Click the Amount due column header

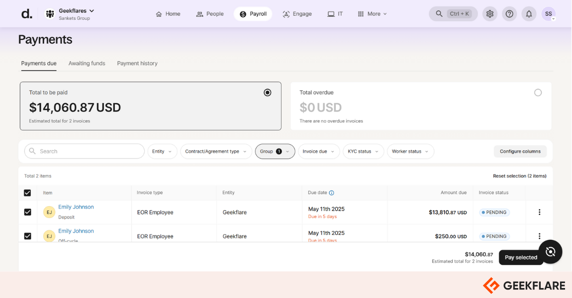[x=454, y=193]
